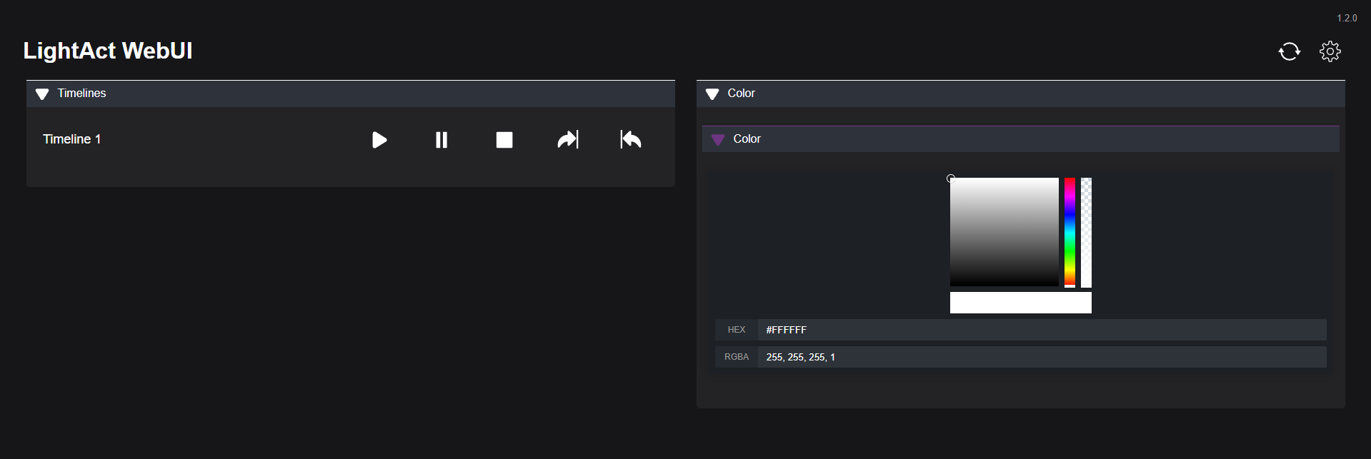Open the settings gear

pyautogui.click(x=1330, y=51)
